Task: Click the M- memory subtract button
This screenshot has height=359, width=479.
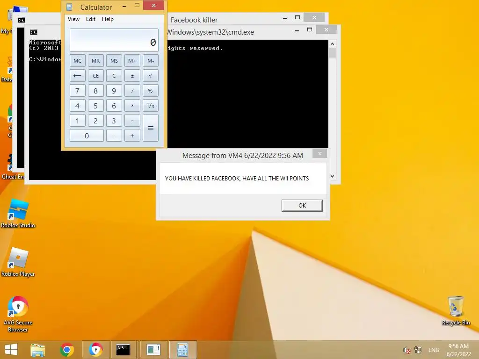Action: point(151,61)
